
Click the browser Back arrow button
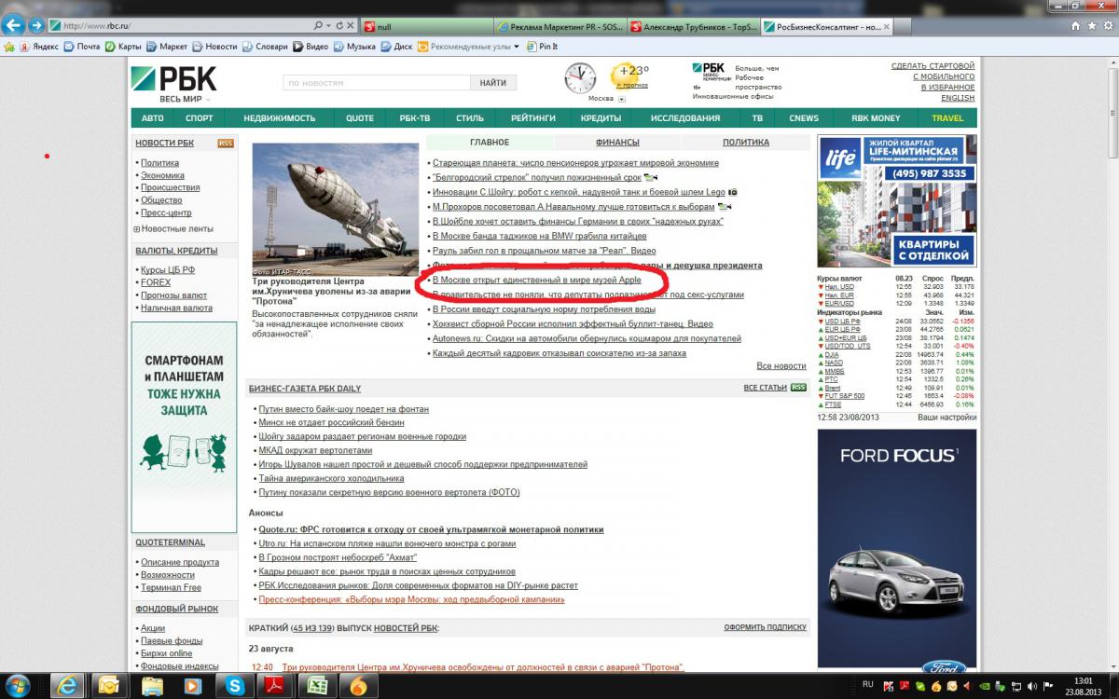pos(14,26)
